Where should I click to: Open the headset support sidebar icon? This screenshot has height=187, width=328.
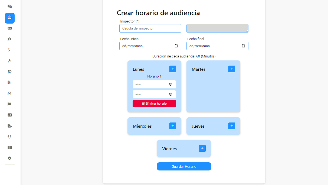point(10,137)
